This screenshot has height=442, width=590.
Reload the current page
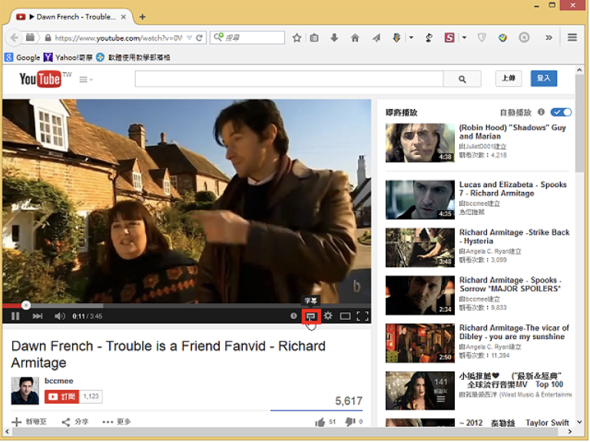click(200, 38)
